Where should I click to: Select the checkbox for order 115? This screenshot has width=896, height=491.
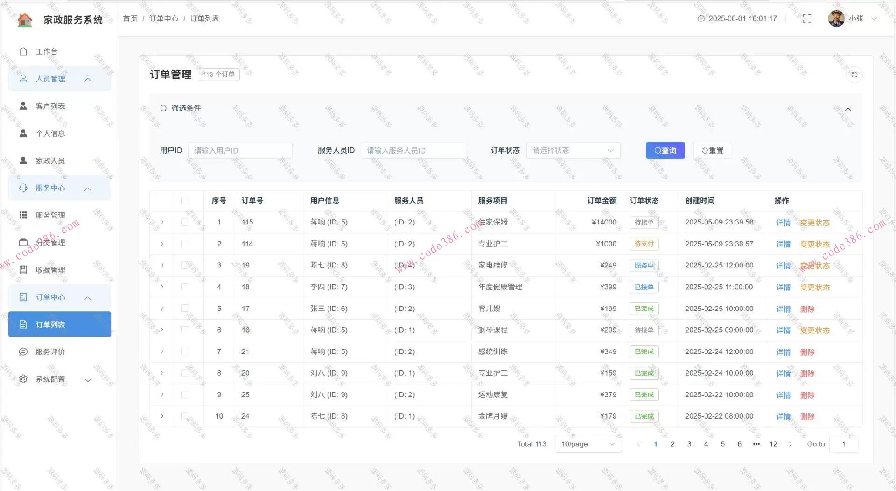(185, 222)
